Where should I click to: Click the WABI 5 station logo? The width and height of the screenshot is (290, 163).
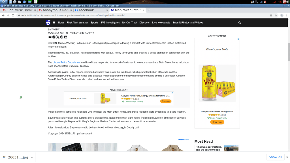click(48, 23)
